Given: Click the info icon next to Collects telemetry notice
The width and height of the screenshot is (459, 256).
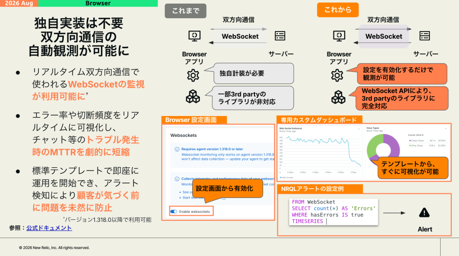Looking at the screenshot, I should tap(177, 179).
